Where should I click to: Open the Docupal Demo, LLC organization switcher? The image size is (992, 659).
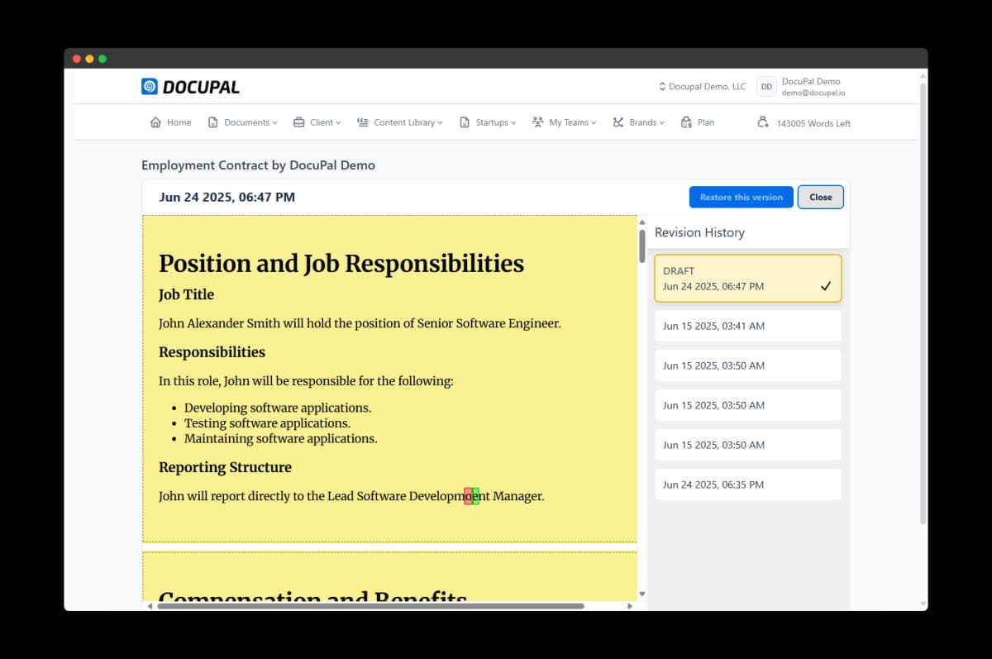click(702, 87)
